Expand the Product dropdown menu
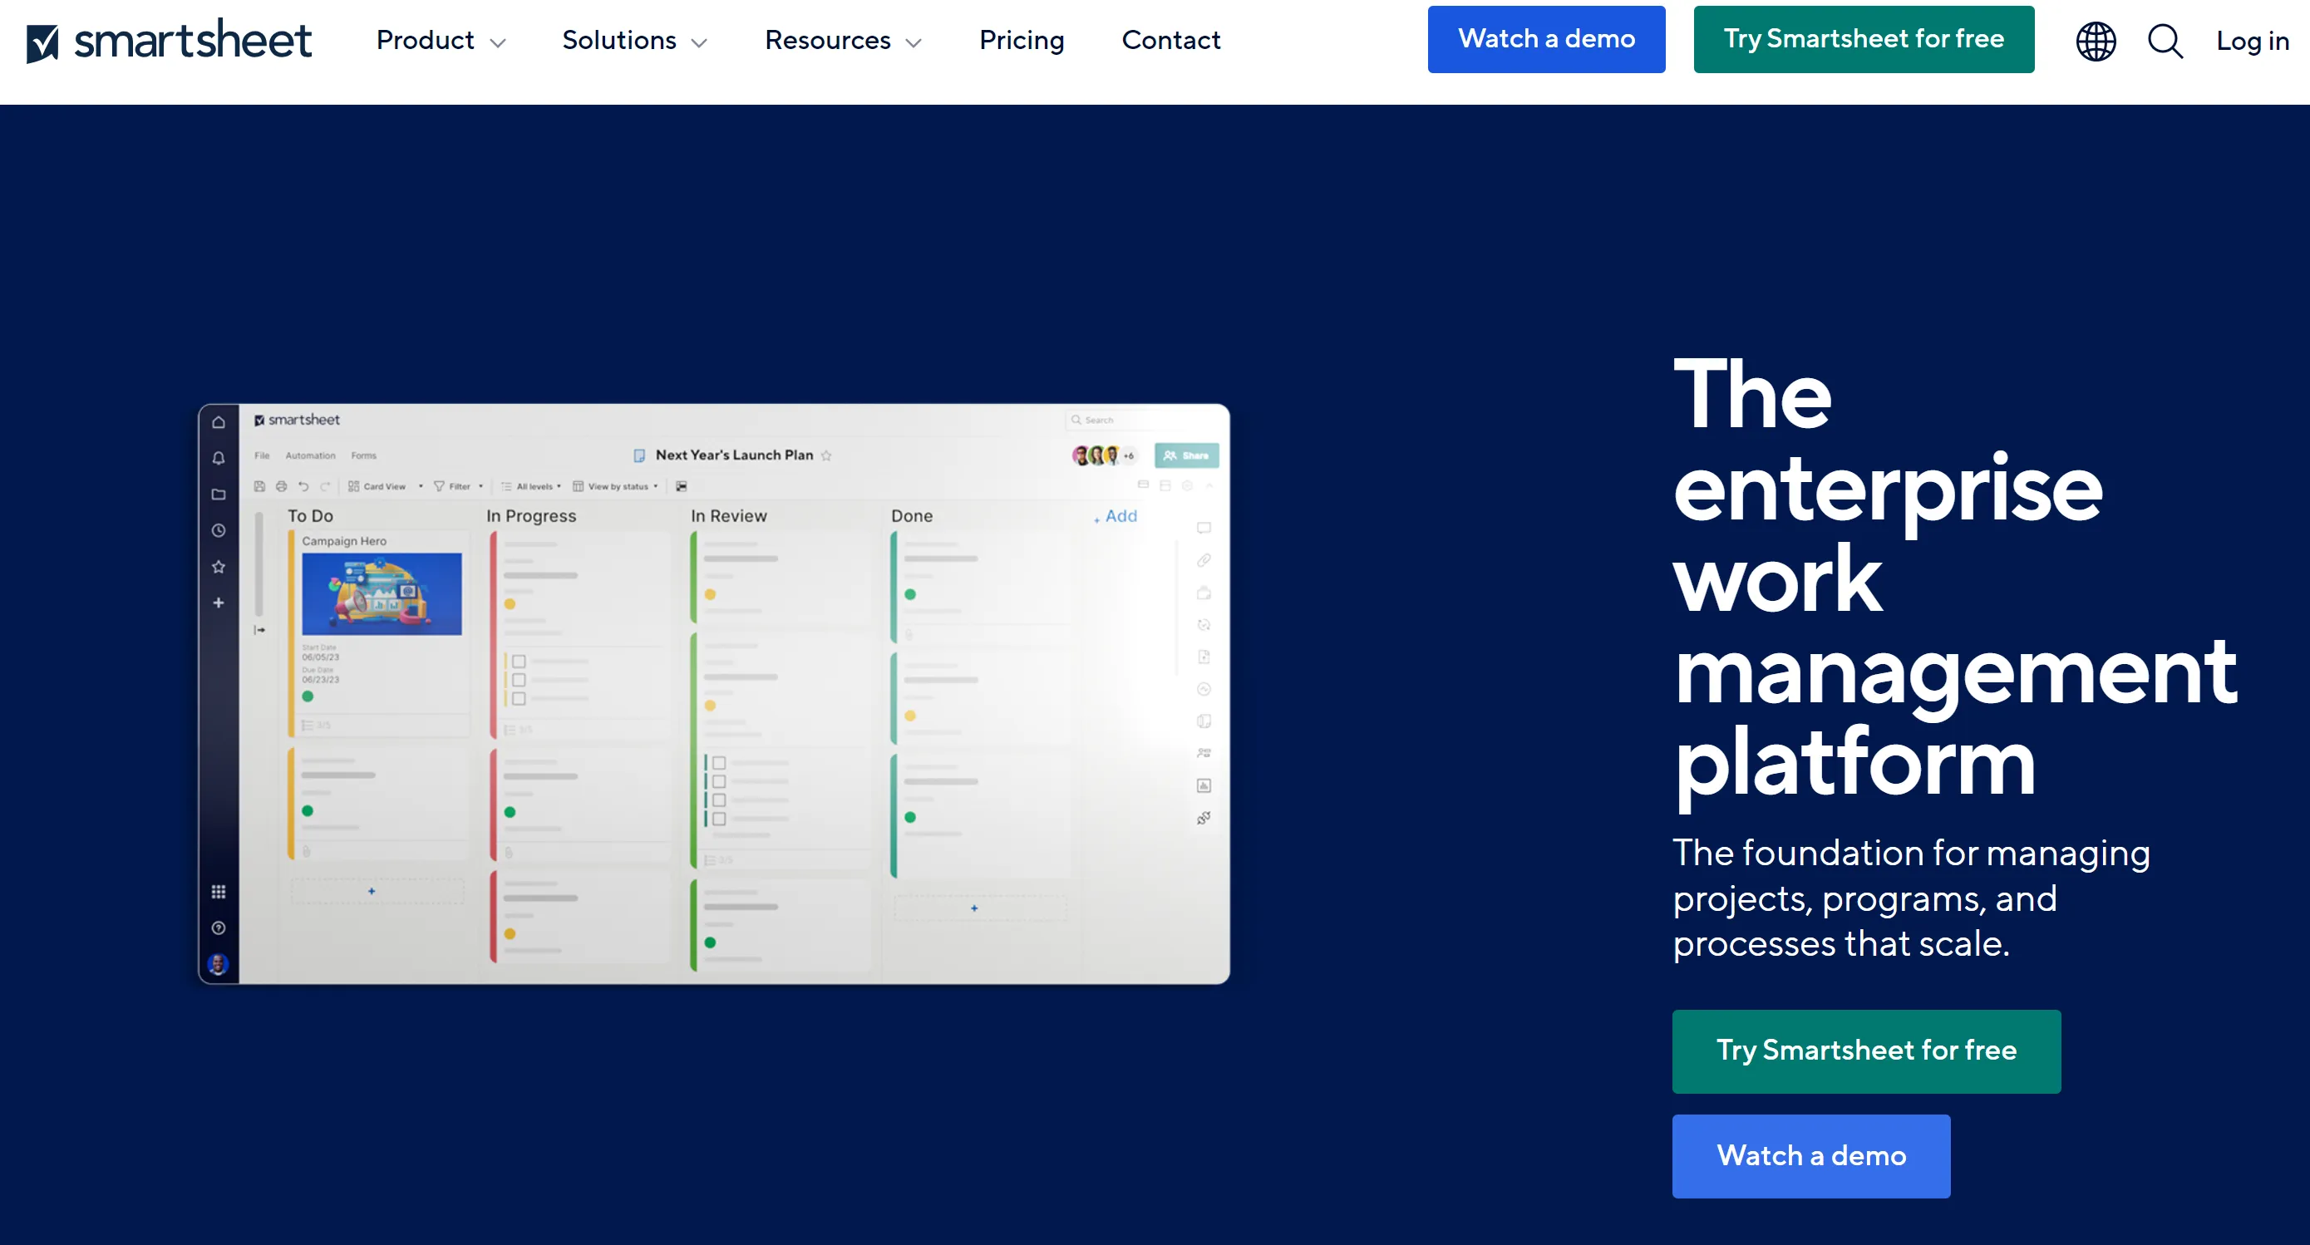 [x=441, y=41]
